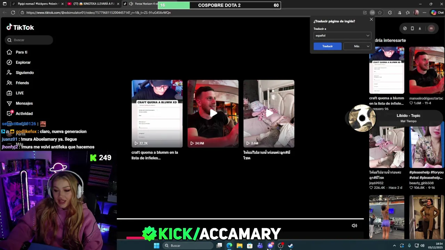The width and height of the screenshot is (445, 250).
Task: Open the browser settings three-dots menu
Action: pos(424,12)
